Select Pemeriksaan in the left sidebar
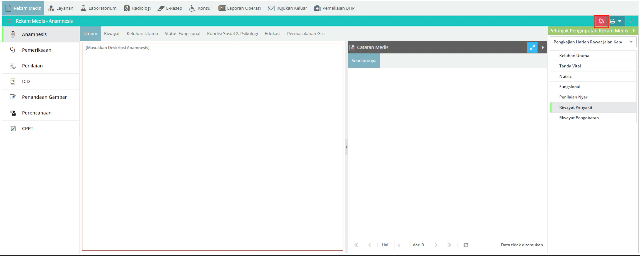The image size is (640, 256). click(x=41, y=50)
